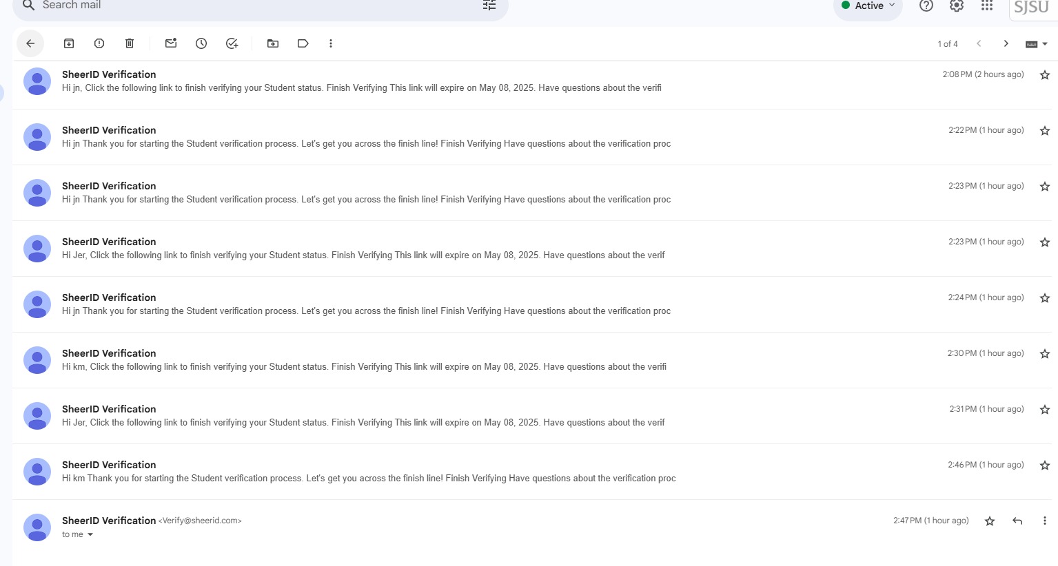Click sender avatar of 2:24 PM message
The width and height of the screenshot is (1058, 566).
[x=37, y=304]
